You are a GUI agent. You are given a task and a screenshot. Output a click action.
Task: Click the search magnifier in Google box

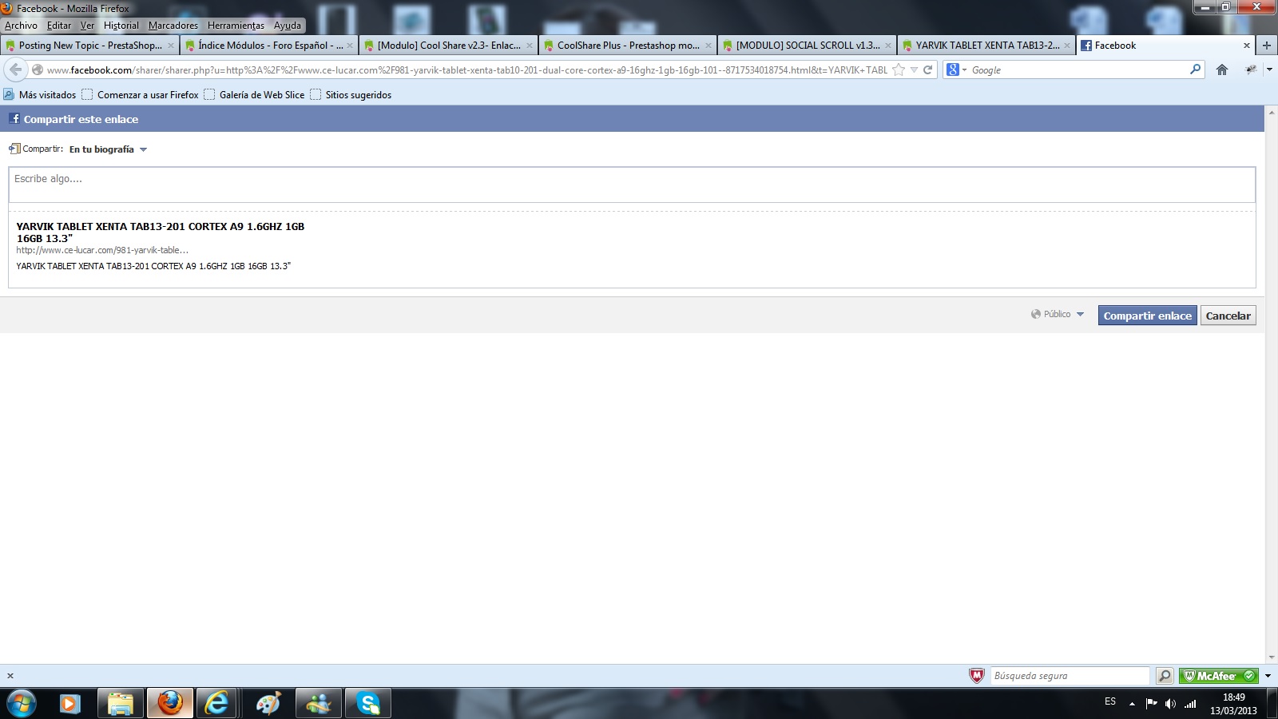[x=1195, y=70]
